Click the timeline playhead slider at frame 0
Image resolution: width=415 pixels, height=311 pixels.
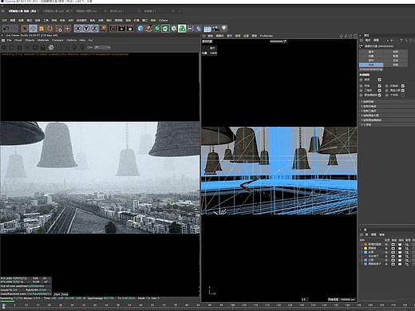[x=3, y=305]
